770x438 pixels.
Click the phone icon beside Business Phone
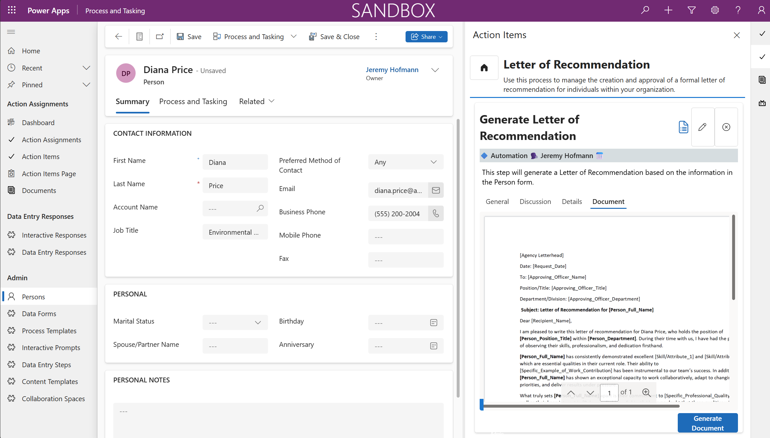[436, 214]
